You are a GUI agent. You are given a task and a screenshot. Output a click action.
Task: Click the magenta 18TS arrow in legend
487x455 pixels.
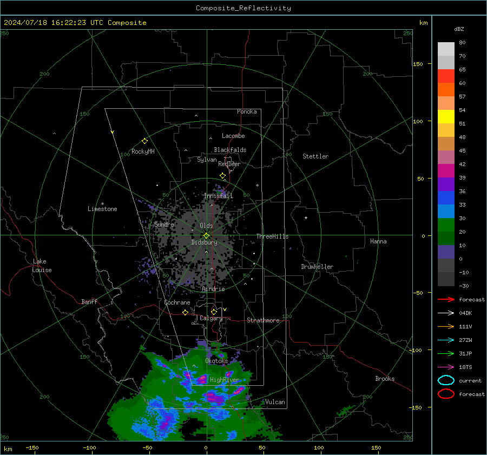(446, 367)
